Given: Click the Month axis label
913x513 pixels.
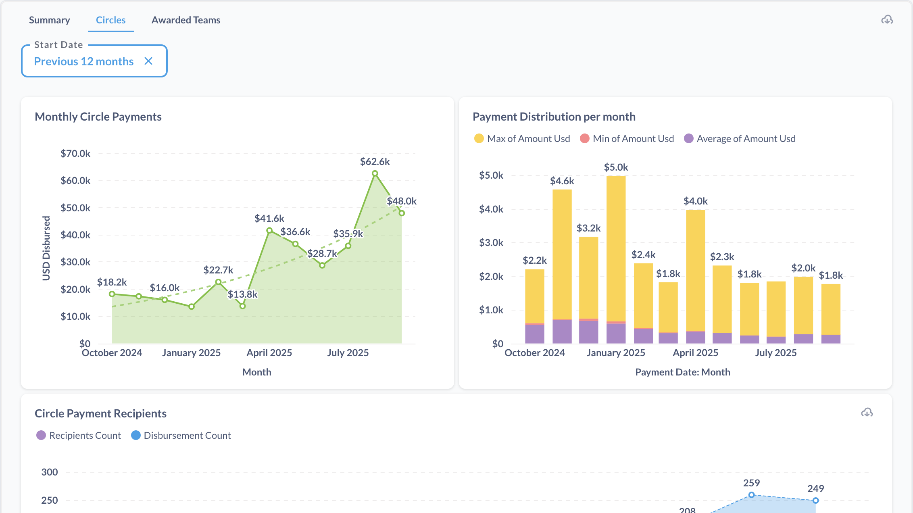Looking at the screenshot, I should (257, 372).
